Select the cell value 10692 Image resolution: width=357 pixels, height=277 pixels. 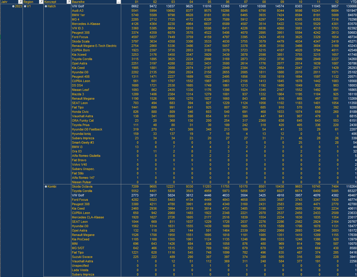tap(170, 11)
